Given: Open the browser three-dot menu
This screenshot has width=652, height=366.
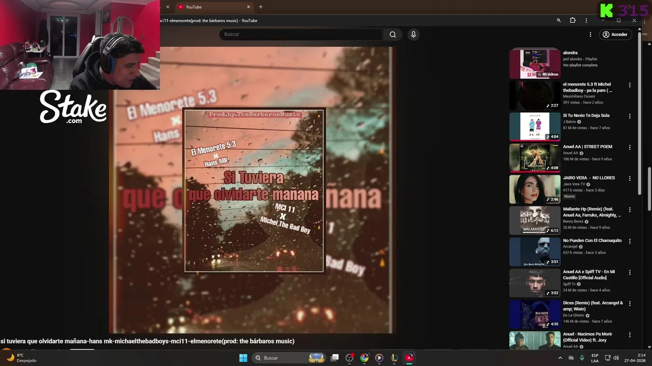Looking at the screenshot, I should (586, 20).
